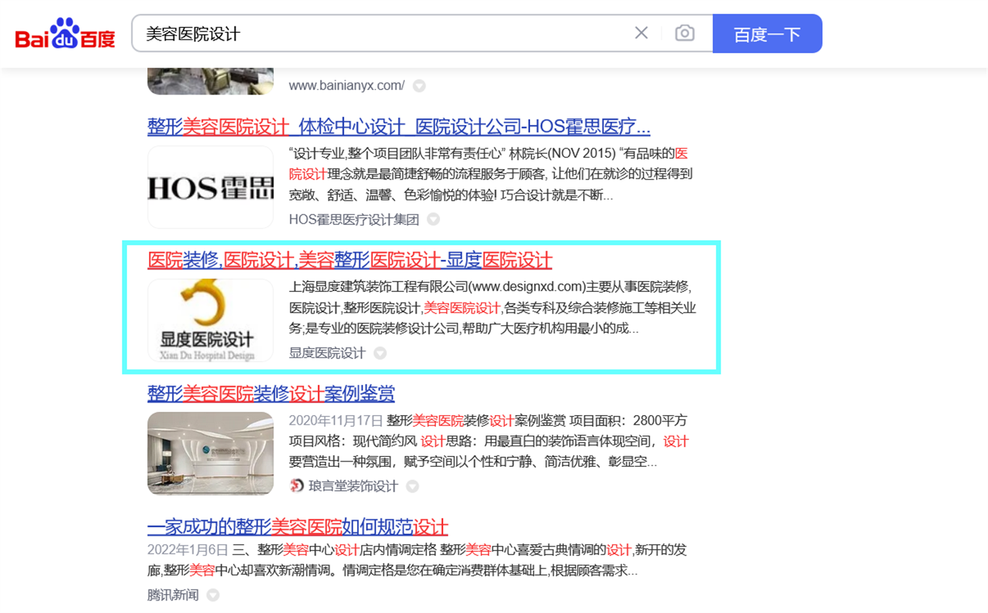Click the partly visible interior thumbnail above www.bainianyx.com
This screenshot has height=613, width=988.
coord(210,81)
